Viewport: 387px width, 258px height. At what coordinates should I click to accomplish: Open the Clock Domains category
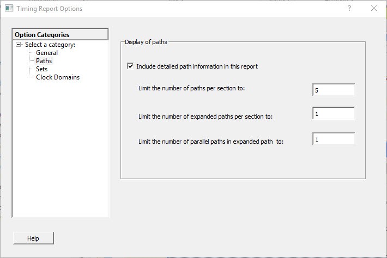(58, 77)
